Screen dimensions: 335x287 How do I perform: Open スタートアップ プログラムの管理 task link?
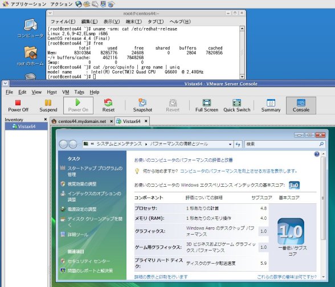pos(95,171)
